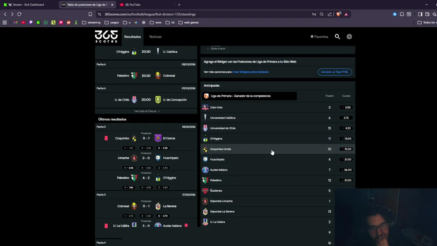Open the Brave Rewards triangle icon
437x246 pixels.
click(x=346, y=14)
